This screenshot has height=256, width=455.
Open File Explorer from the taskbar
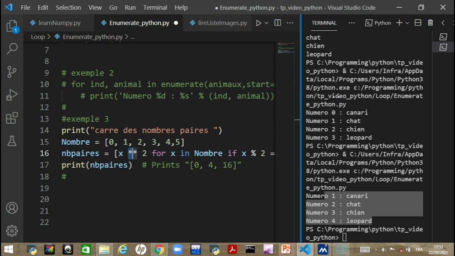tap(105, 250)
